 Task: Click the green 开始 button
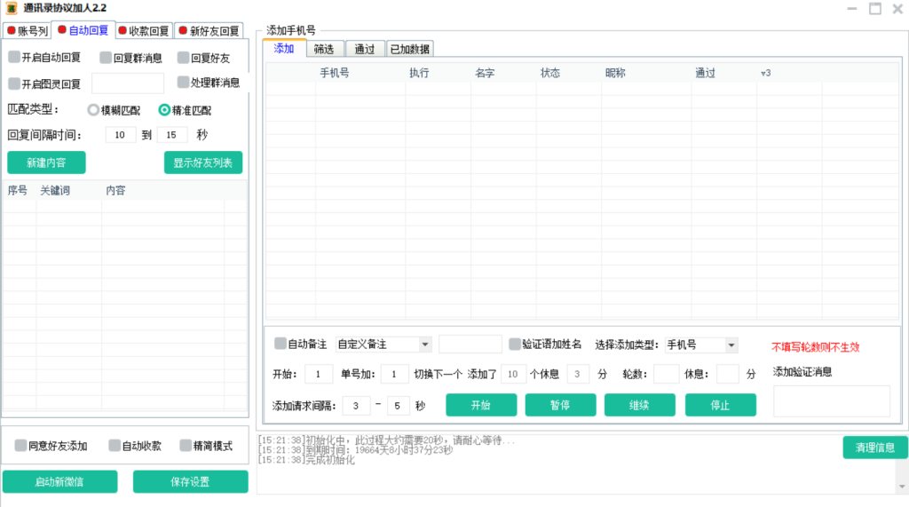(480, 405)
